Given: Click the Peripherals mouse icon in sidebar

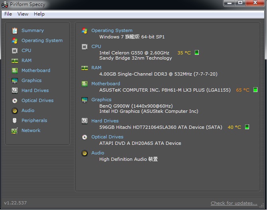Looking at the screenshot, I should pyautogui.click(x=15, y=120).
